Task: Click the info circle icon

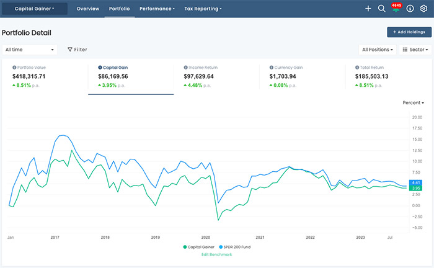Action: tap(410, 9)
